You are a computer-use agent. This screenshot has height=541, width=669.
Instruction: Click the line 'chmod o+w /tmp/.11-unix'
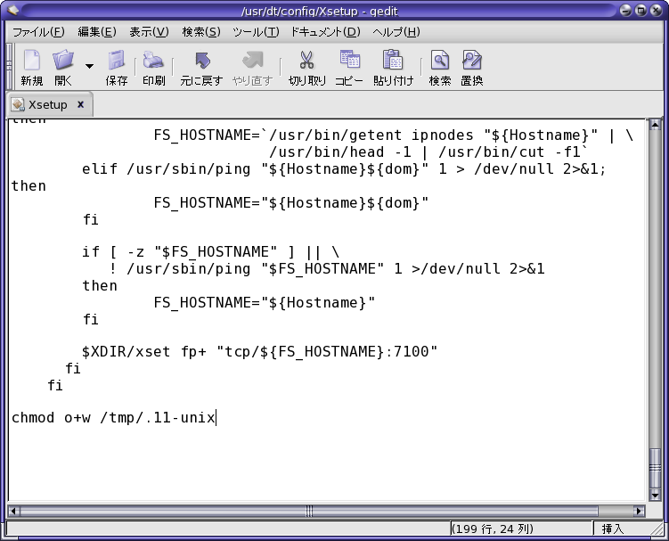pyautogui.click(x=113, y=418)
